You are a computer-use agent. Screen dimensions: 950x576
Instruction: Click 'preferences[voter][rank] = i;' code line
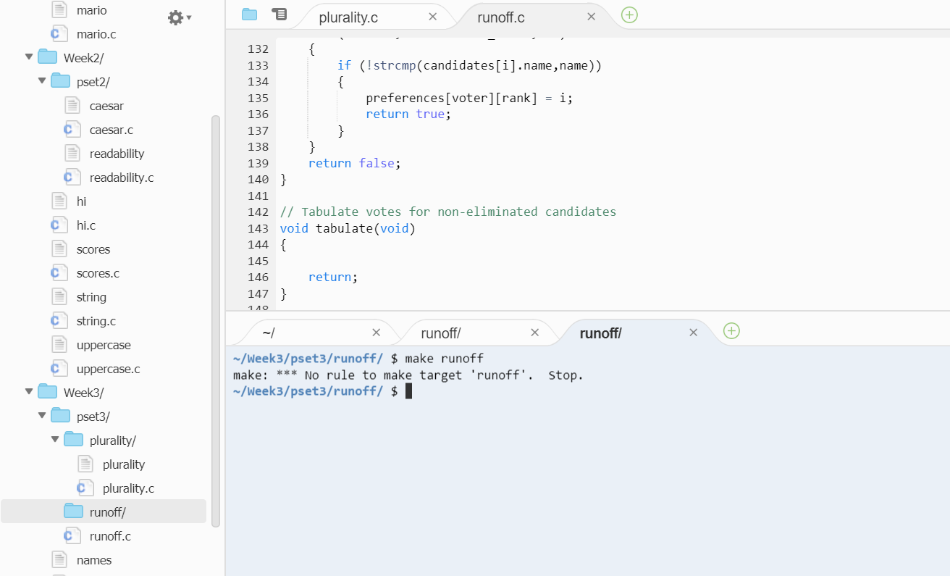pos(469,98)
